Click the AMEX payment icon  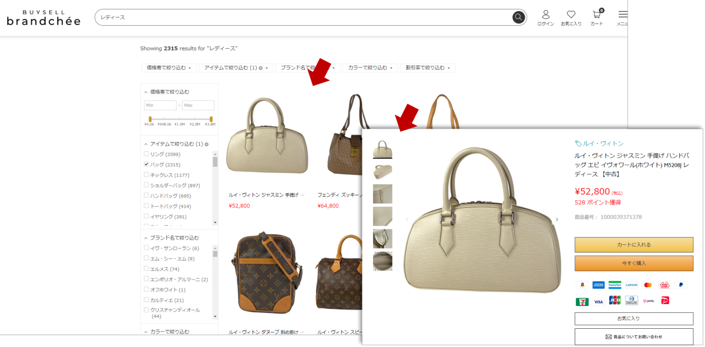click(x=598, y=285)
